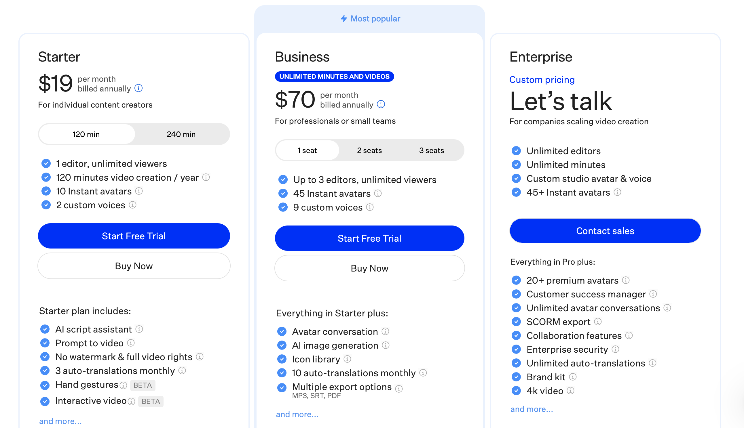Click info icon for No watermark feature
744x428 pixels.
[200, 357]
